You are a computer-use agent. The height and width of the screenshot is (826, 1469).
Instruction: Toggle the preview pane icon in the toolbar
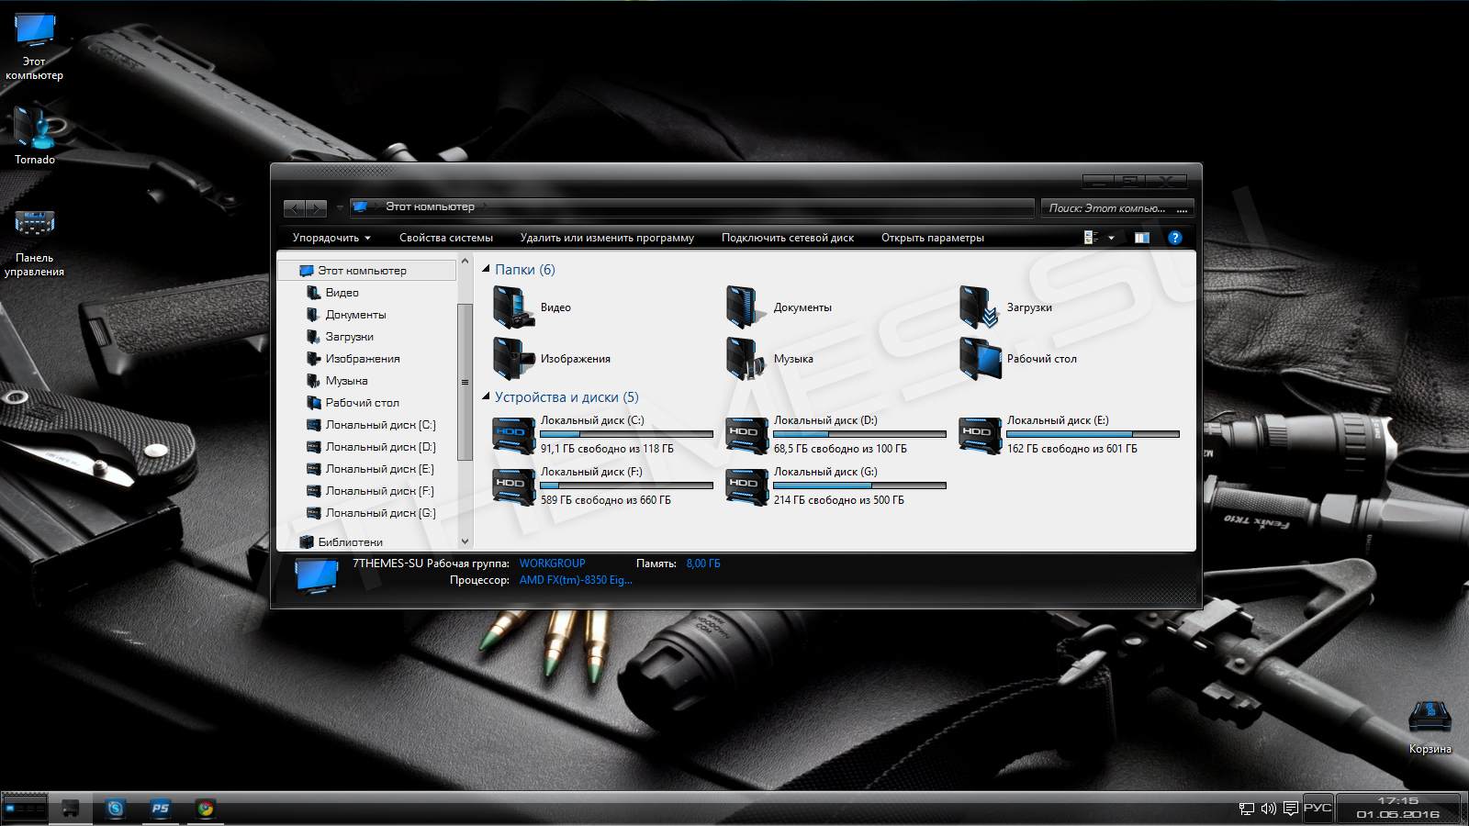tap(1142, 238)
